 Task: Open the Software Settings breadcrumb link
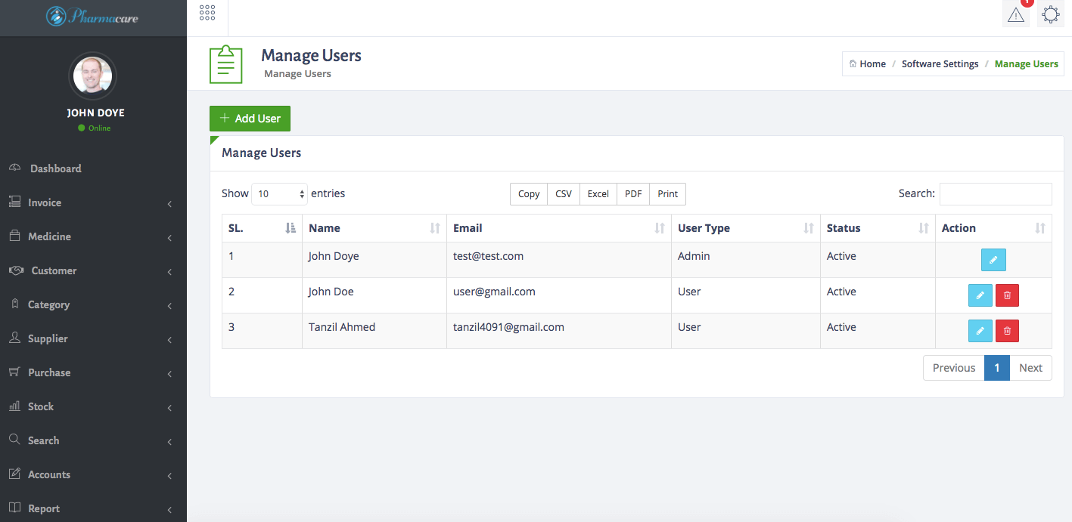[940, 63]
